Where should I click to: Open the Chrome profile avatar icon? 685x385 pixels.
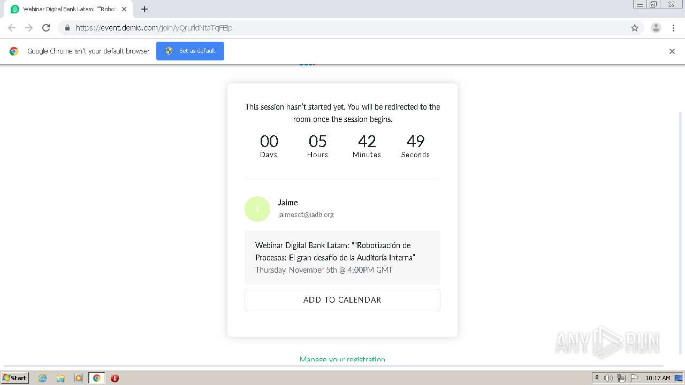click(656, 28)
